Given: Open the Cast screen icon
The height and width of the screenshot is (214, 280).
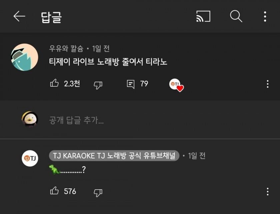Looking at the screenshot, I should (x=203, y=16).
